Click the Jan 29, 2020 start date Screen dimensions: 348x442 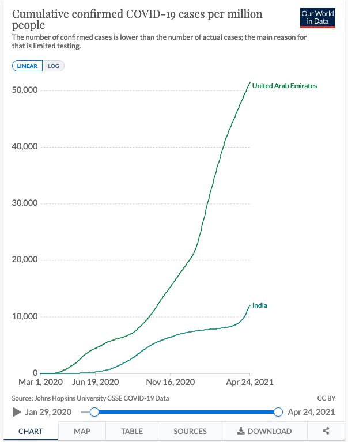click(x=49, y=412)
